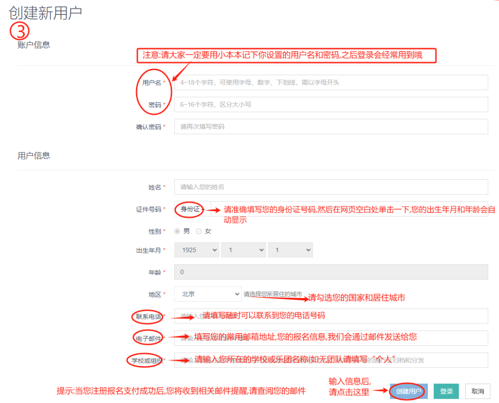The image size is (499, 403).
Task: Focus the 用户名 input field
Action: point(330,82)
